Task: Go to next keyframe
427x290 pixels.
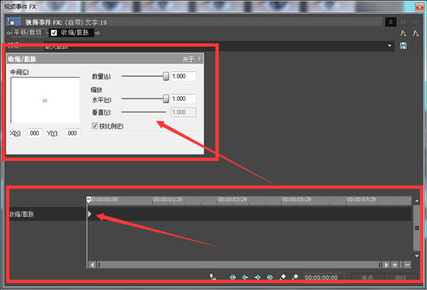Action: pyautogui.click(x=257, y=277)
